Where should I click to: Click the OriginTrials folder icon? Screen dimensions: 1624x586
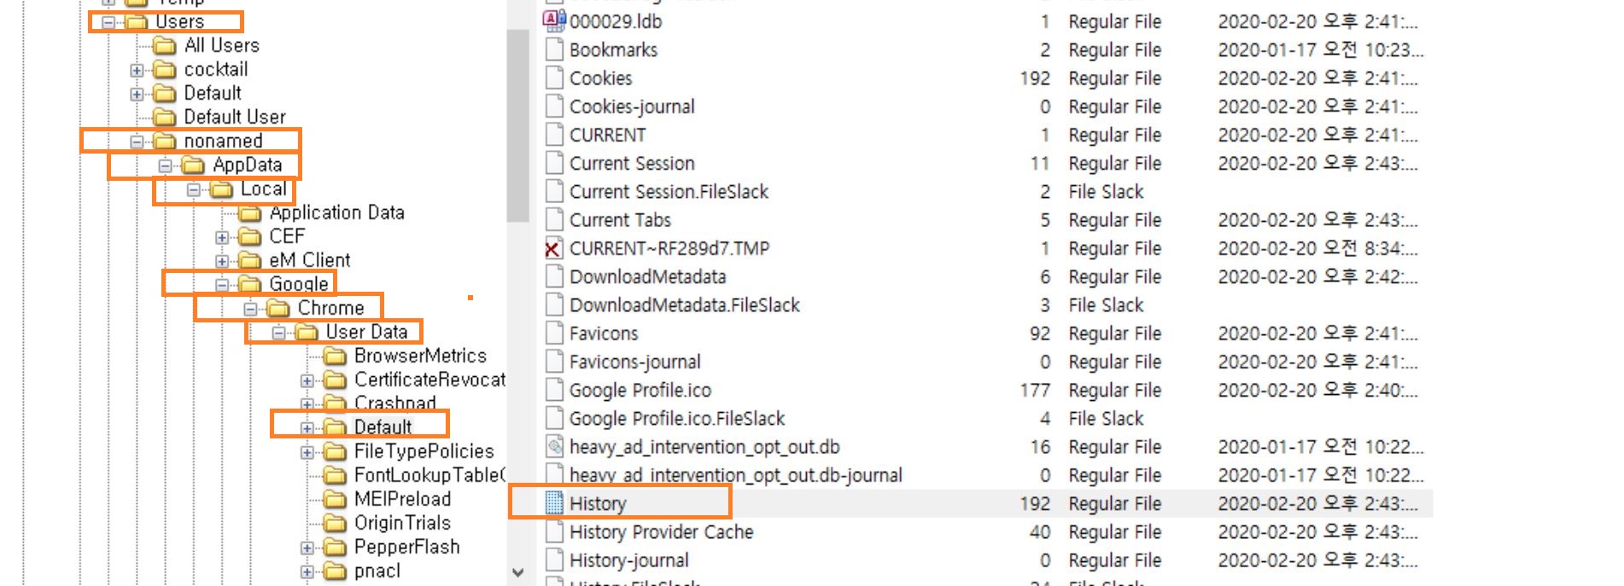pyautogui.click(x=335, y=523)
